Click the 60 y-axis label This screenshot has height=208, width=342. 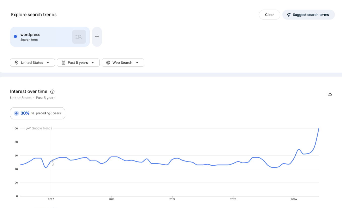pyautogui.click(x=16, y=156)
